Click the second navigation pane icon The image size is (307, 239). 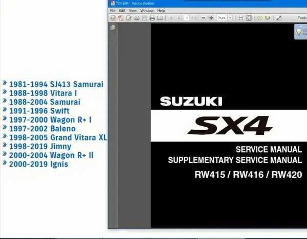pyautogui.click(x=113, y=39)
